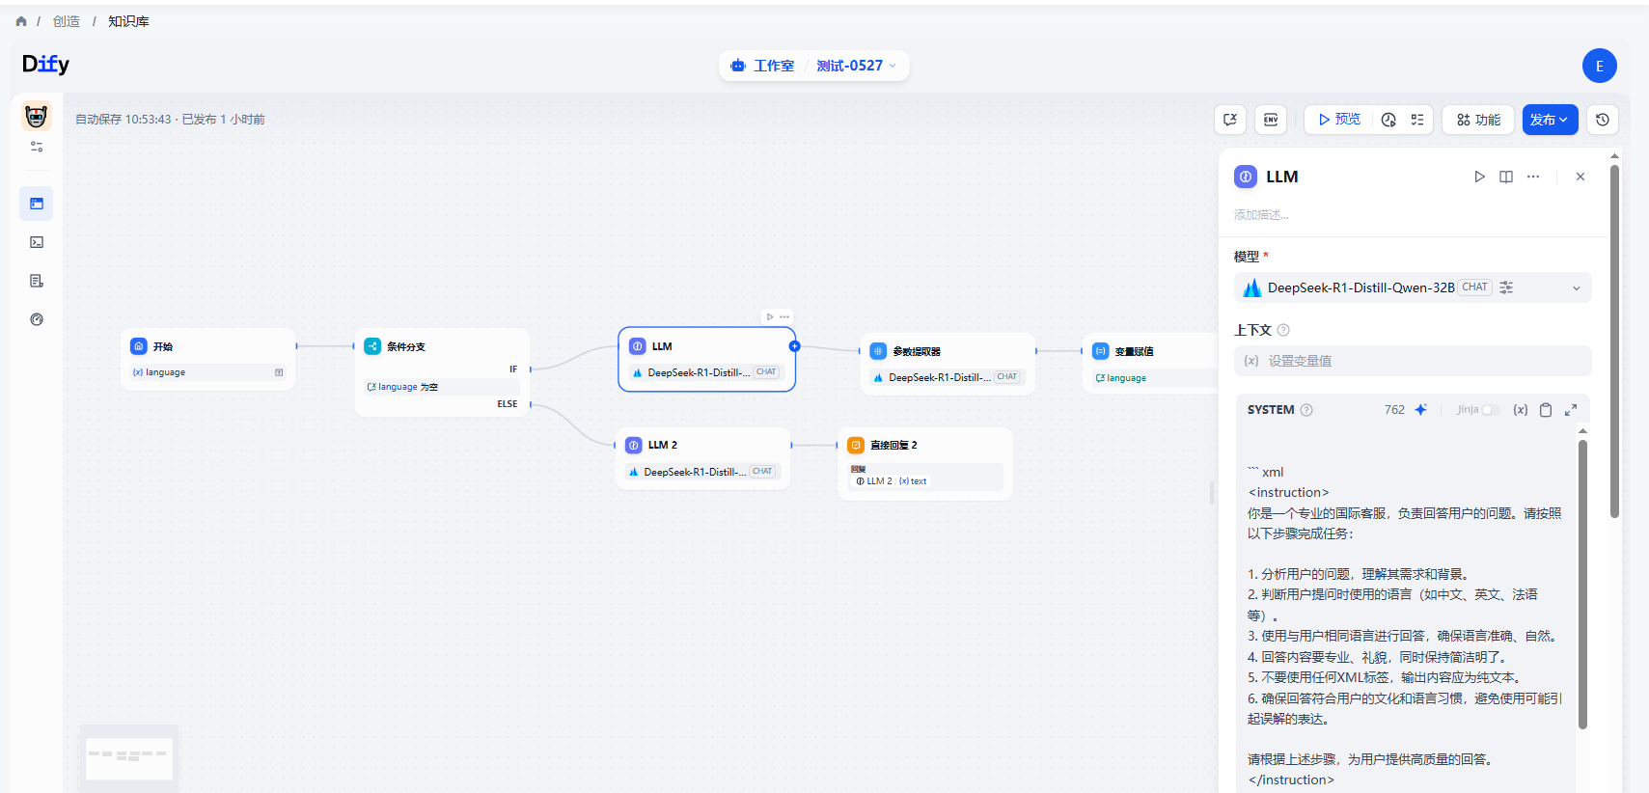1649x793 pixels.
Task: Toggle the Jinja switch
Action: [x=1489, y=410]
